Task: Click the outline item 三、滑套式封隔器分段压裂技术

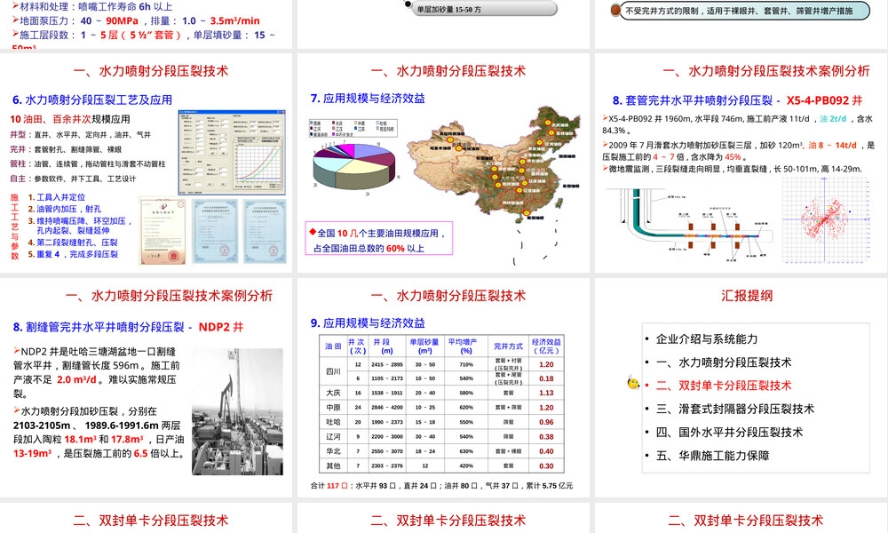Action: [734, 409]
